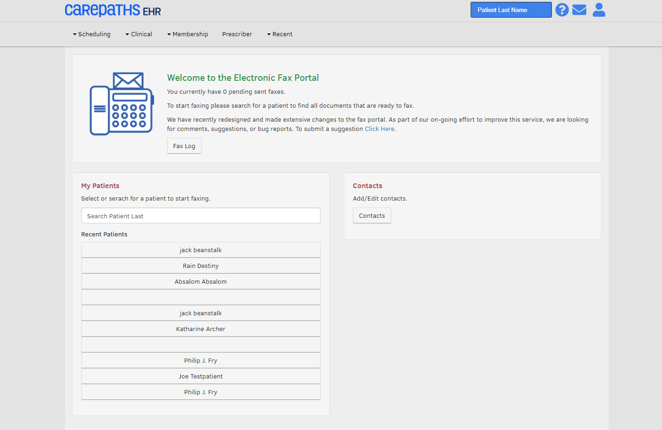Click the fax machine illustration

[x=121, y=104]
